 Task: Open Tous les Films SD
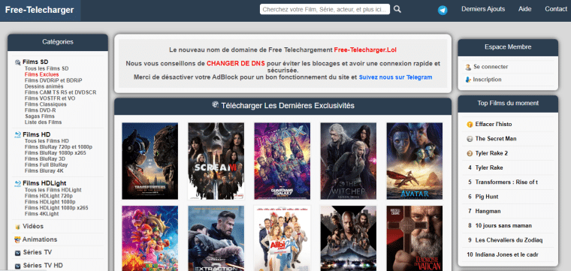coord(47,68)
